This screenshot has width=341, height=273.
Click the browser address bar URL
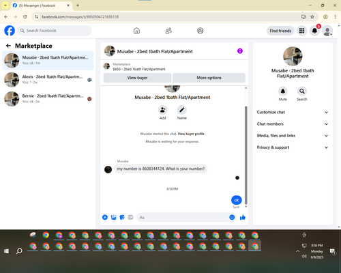click(80, 17)
